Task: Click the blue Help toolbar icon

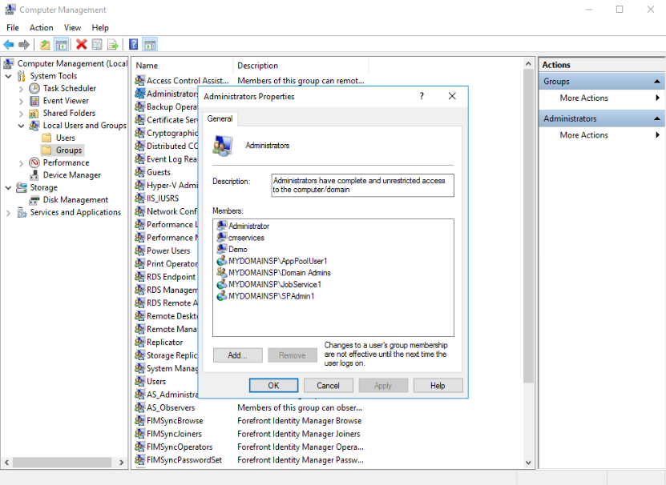Action: pyautogui.click(x=133, y=45)
